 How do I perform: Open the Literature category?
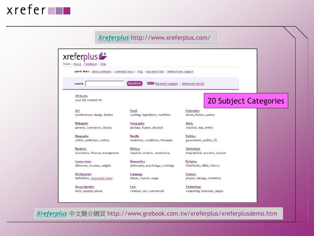click(193, 111)
